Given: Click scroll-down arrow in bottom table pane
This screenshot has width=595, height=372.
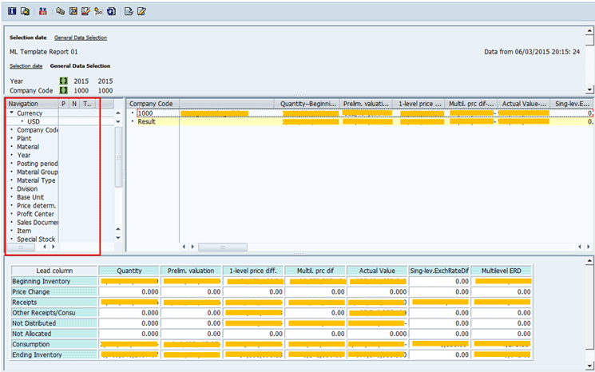Looking at the screenshot, I should 589,366.
